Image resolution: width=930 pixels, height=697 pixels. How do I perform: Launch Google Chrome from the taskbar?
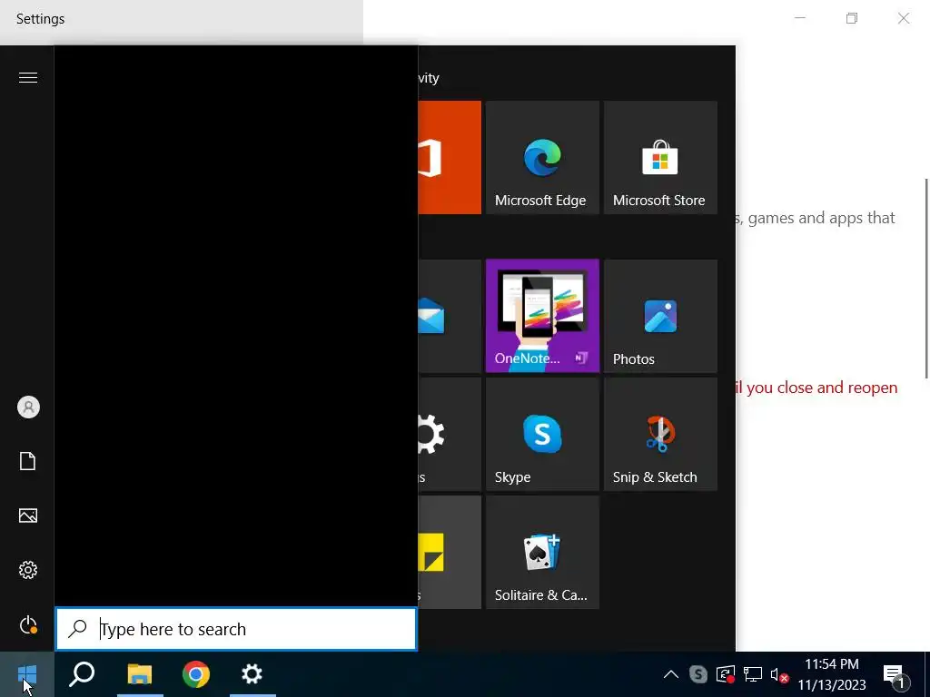[x=196, y=674]
